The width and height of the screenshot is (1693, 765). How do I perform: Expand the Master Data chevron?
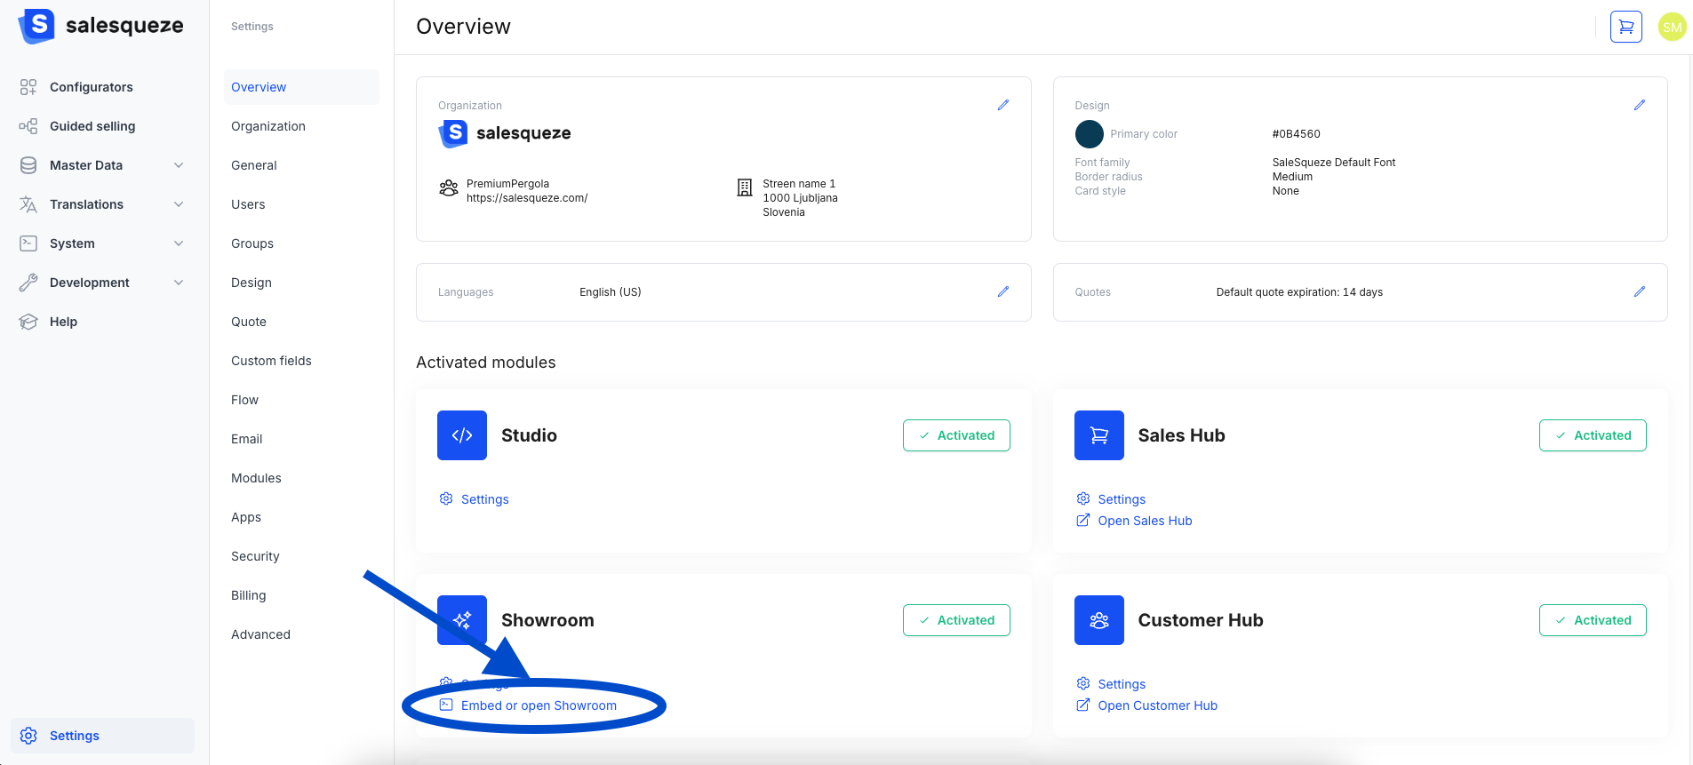point(179,165)
